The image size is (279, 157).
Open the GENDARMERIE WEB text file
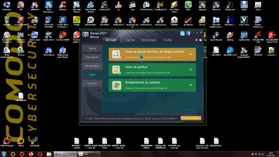tap(146, 143)
